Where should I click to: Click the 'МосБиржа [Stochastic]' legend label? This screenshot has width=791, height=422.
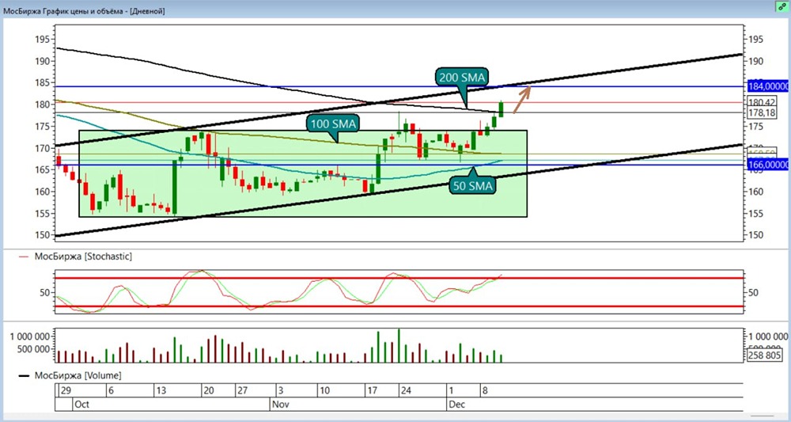[x=83, y=257]
